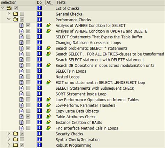Click info icon beside Security Checks
The height and width of the screenshot is (148, 165).
click(39, 133)
